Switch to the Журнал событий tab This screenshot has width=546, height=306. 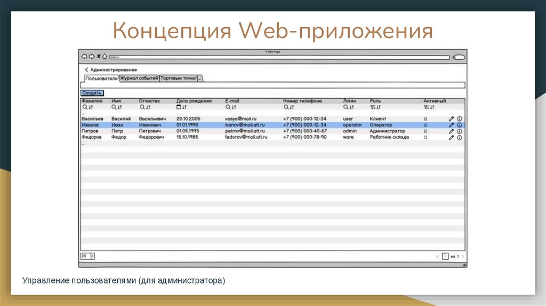(x=139, y=78)
